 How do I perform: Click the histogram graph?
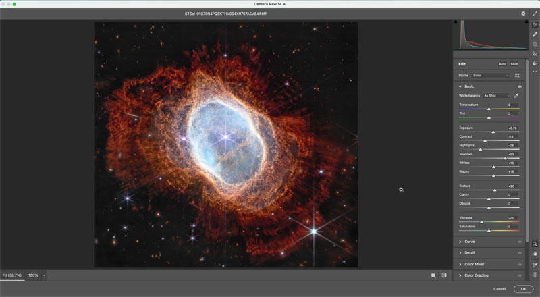[491, 35]
